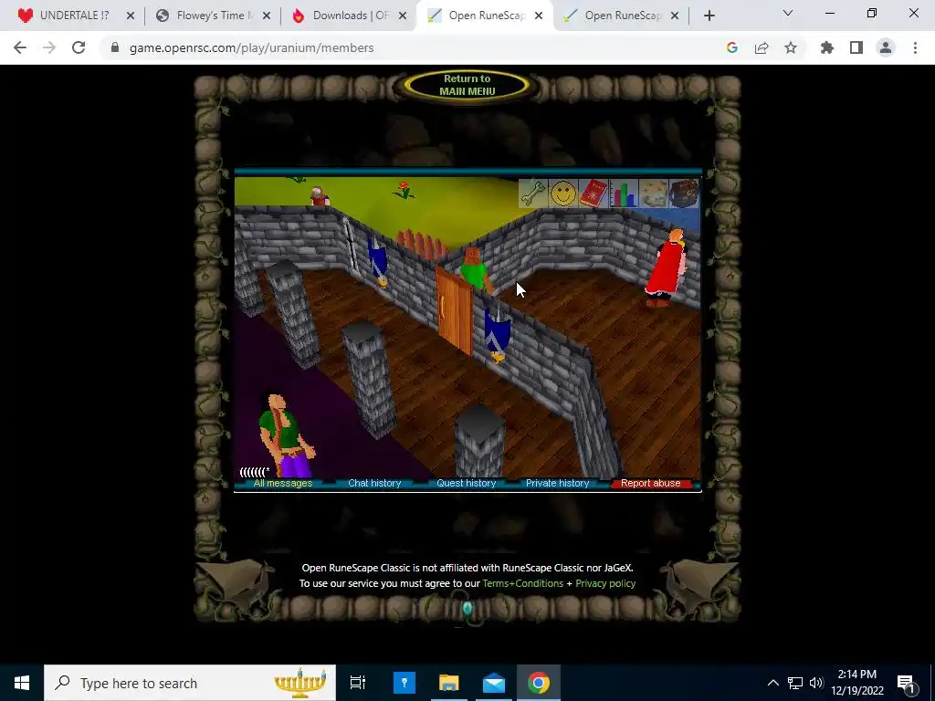Click the address bar URL
This screenshot has width=935, height=701.
251,47
